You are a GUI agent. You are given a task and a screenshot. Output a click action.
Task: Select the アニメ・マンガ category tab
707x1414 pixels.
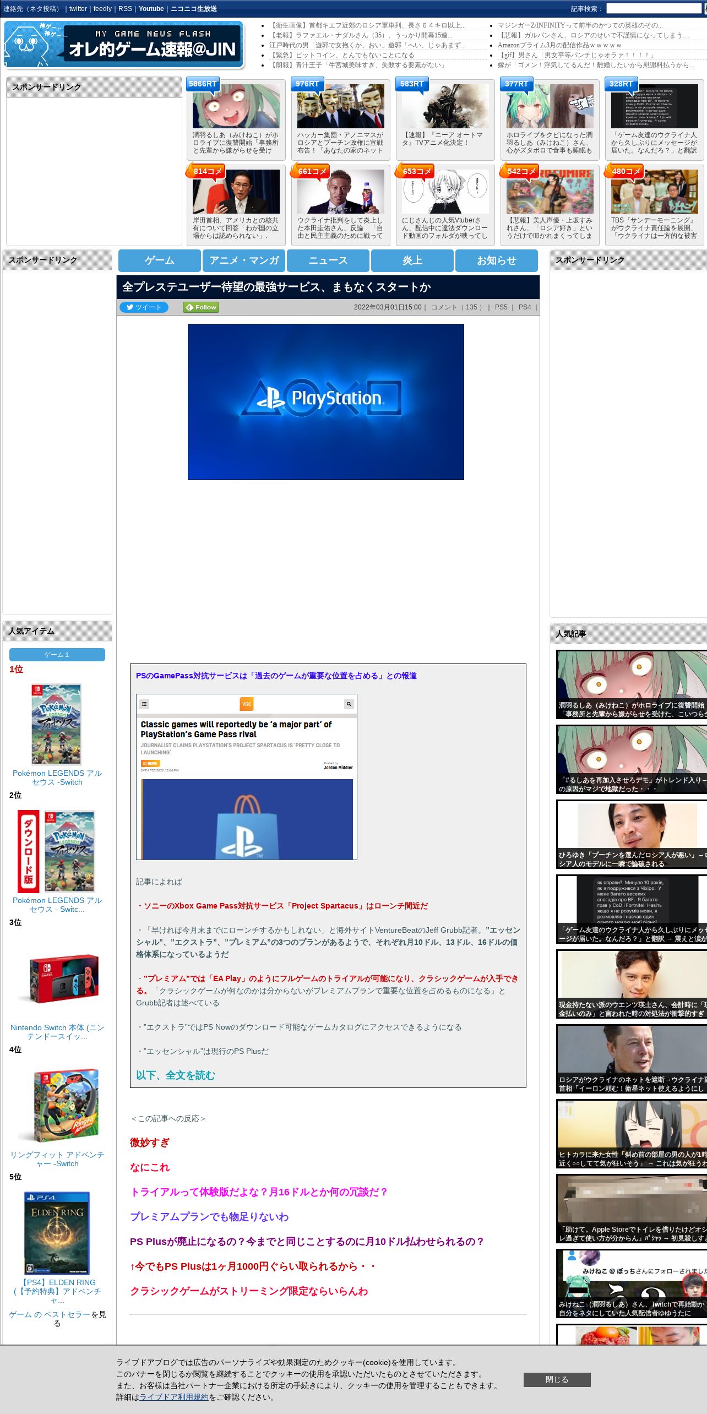(x=244, y=260)
